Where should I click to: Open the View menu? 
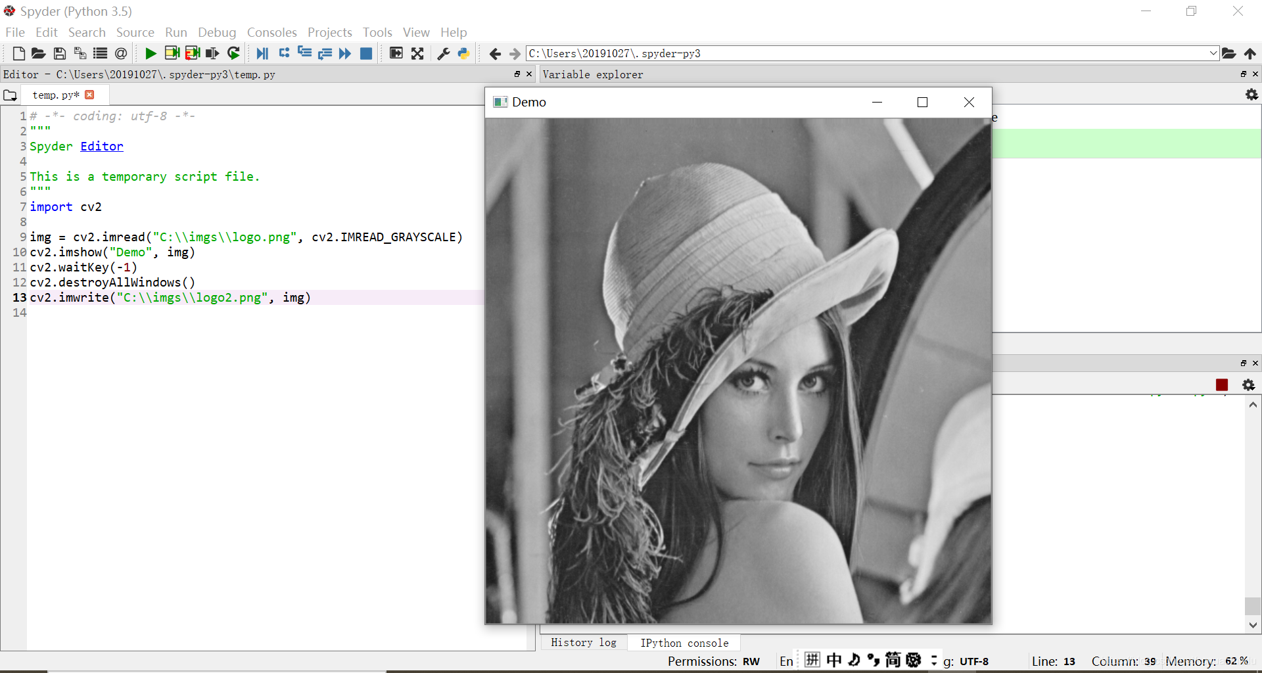click(x=416, y=32)
